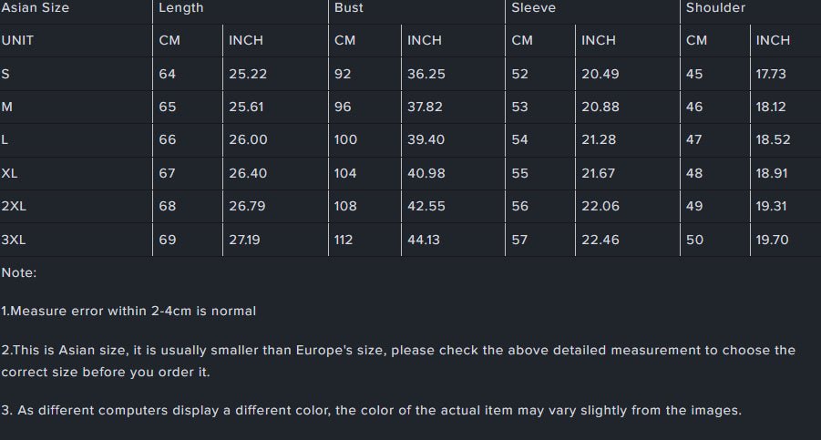Click the note about computer display colors

372,410
